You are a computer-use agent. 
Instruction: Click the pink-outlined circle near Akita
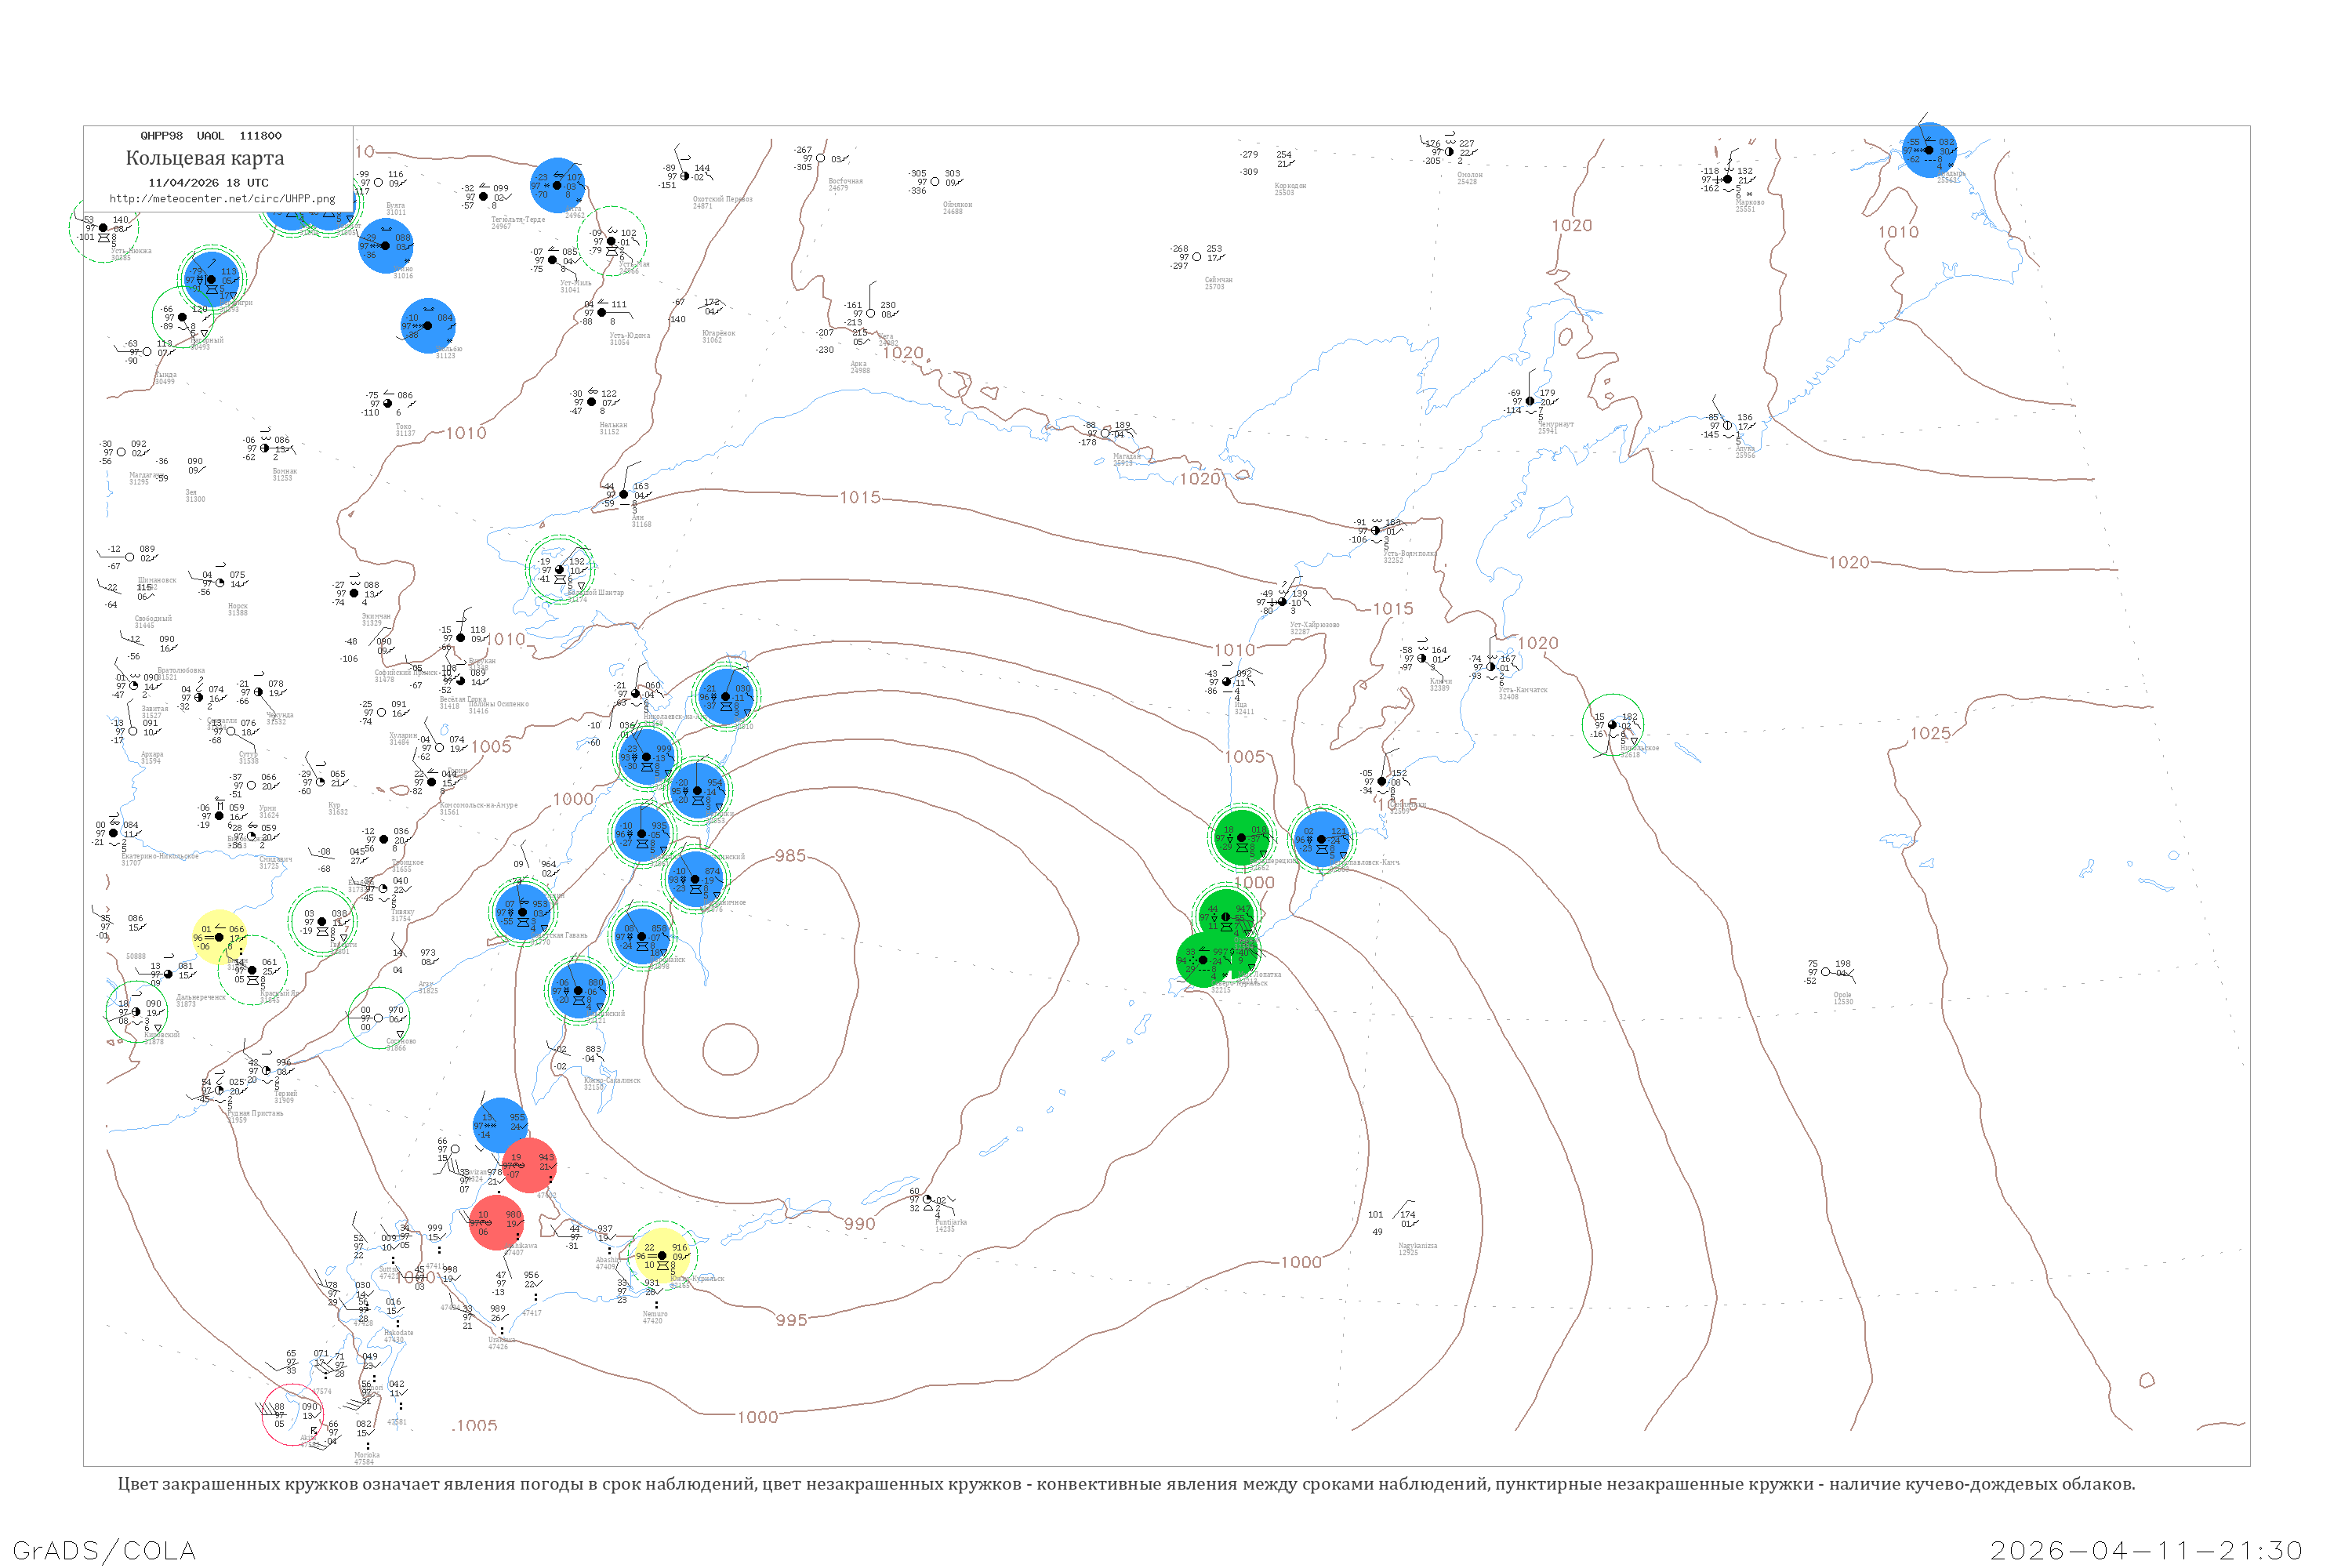tap(292, 1414)
